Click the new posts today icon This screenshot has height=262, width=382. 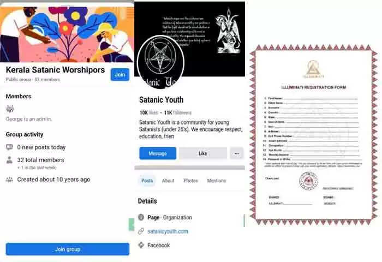(9, 147)
